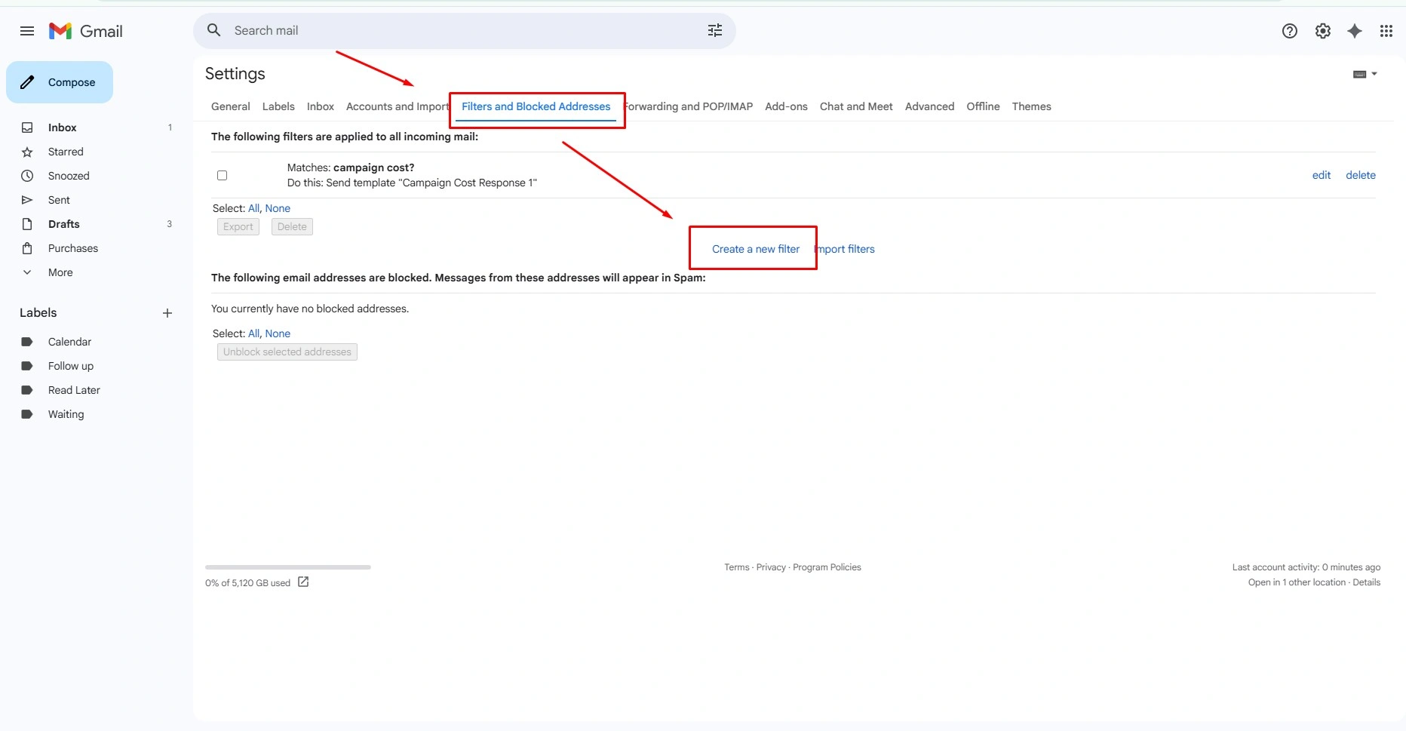Viewport: 1406px width, 731px height.
Task: Click the Export filters button
Action: (x=238, y=226)
